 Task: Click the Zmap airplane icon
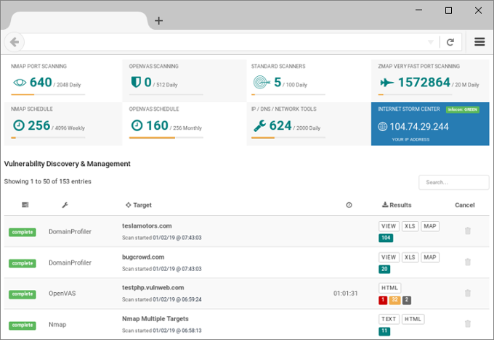pos(386,83)
